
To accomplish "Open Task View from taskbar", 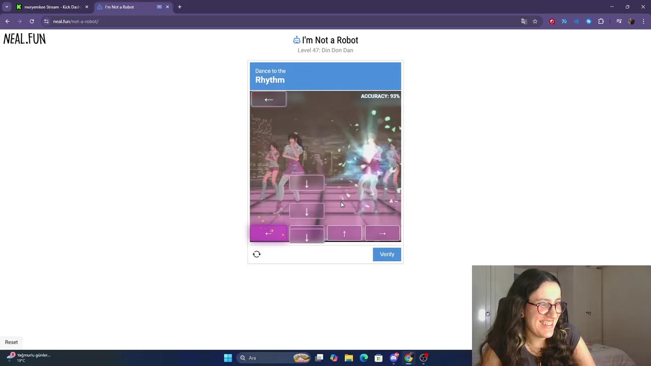I will tap(319, 358).
